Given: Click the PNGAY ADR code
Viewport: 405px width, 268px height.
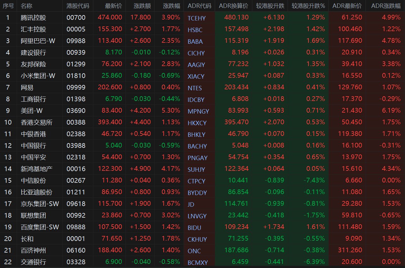Looking at the screenshot, I should coord(197,158).
